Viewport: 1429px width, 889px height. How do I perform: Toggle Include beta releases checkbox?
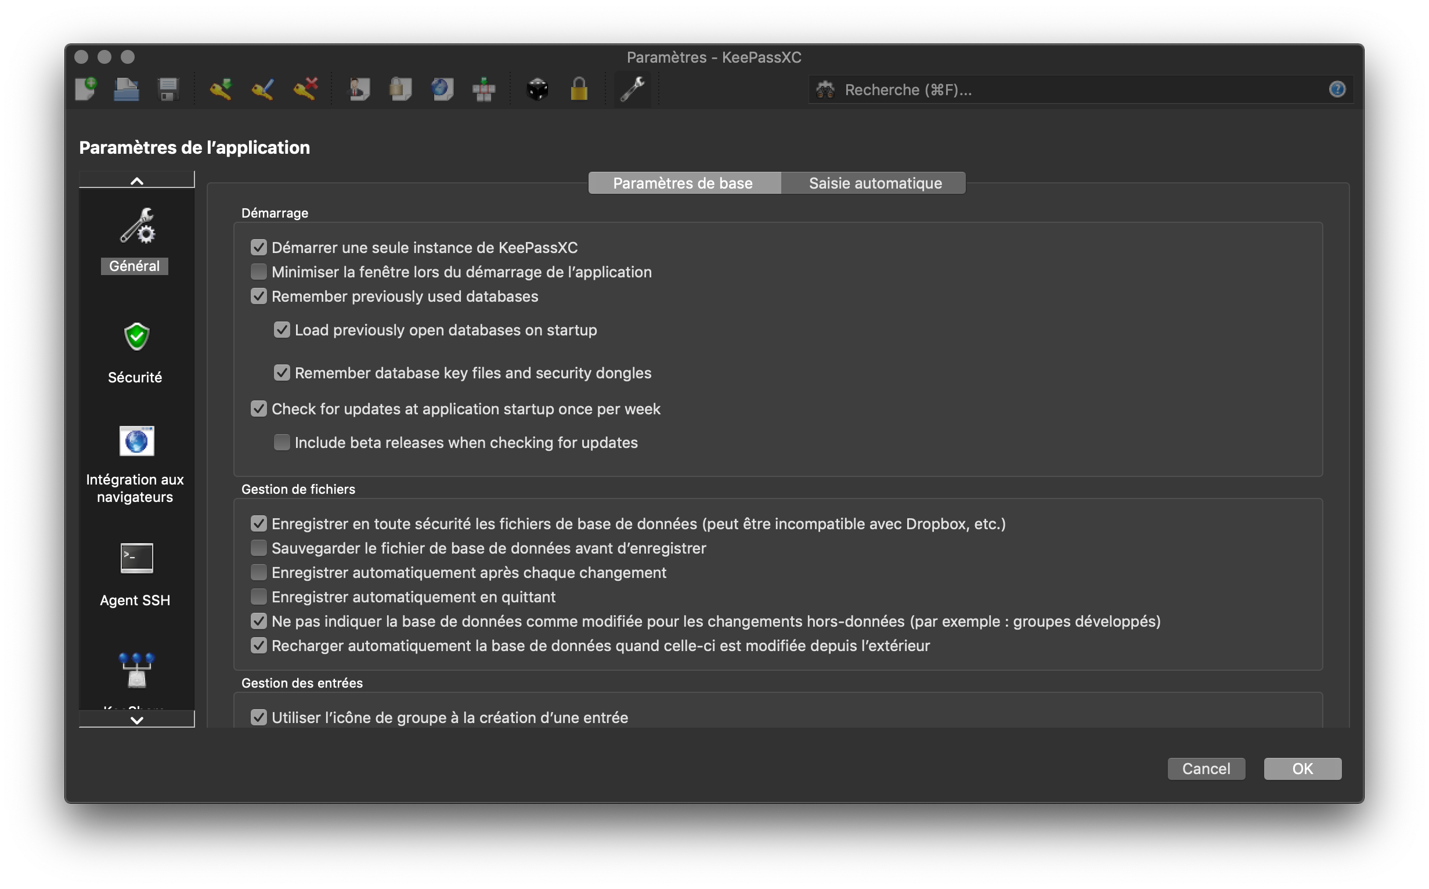[x=282, y=442]
